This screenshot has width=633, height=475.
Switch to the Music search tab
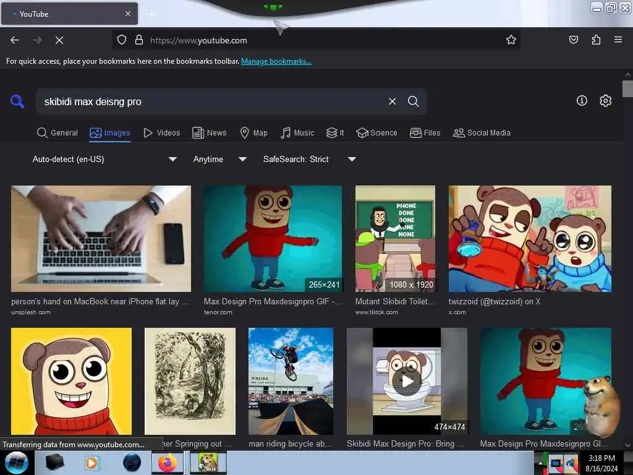(297, 133)
